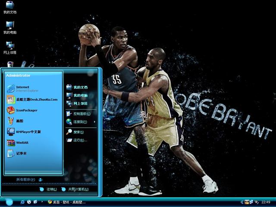Expand 所有程序(P) all programs

point(29,179)
